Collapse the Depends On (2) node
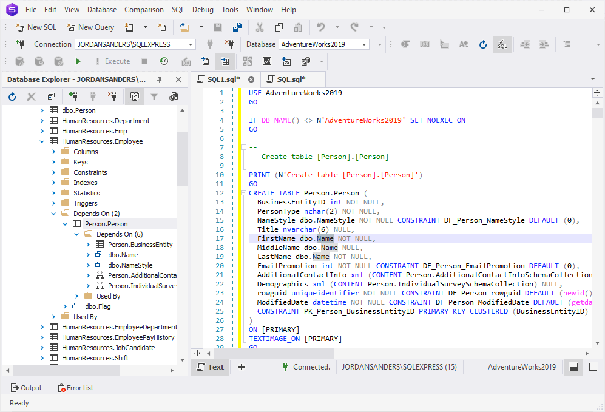 coord(53,214)
